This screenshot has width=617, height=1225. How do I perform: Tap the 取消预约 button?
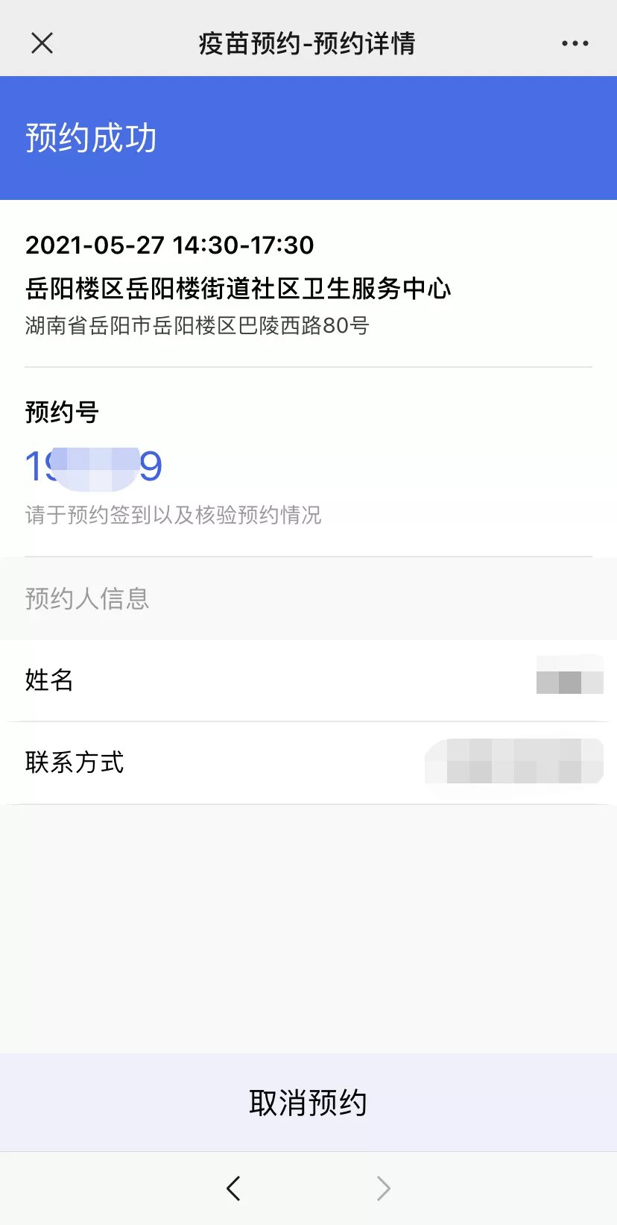coord(308,1103)
